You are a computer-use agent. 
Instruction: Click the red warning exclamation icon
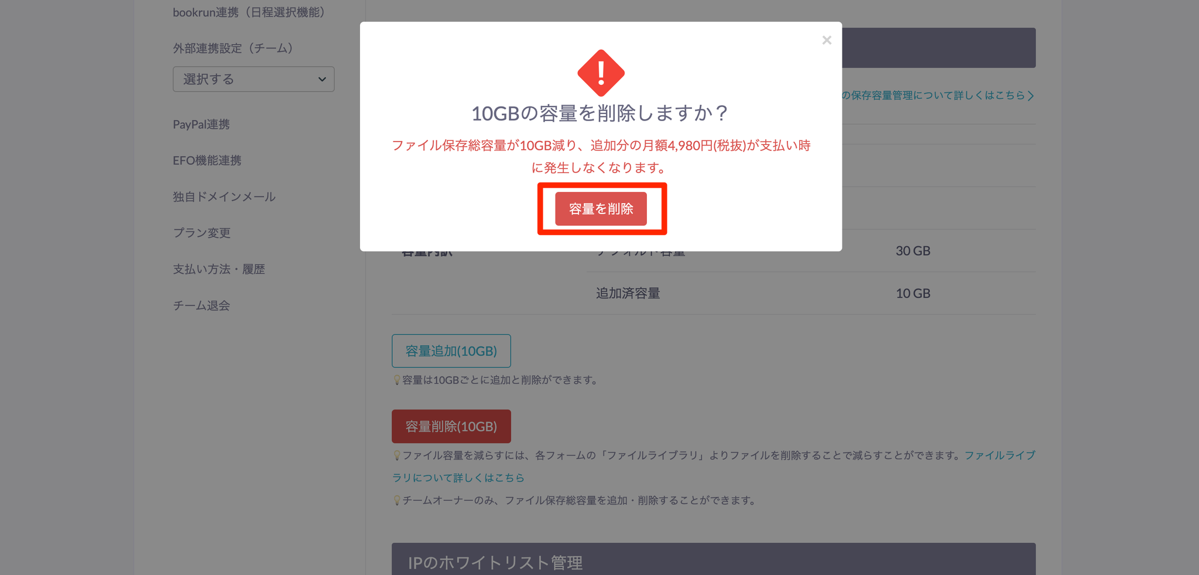(601, 73)
